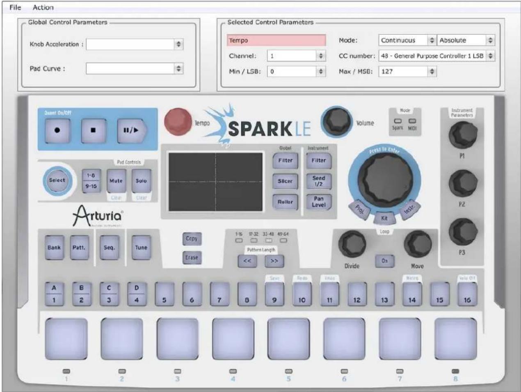Toggle the 1-8 / 9-16 pad bank button
The image size is (521, 392).
tap(91, 180)
